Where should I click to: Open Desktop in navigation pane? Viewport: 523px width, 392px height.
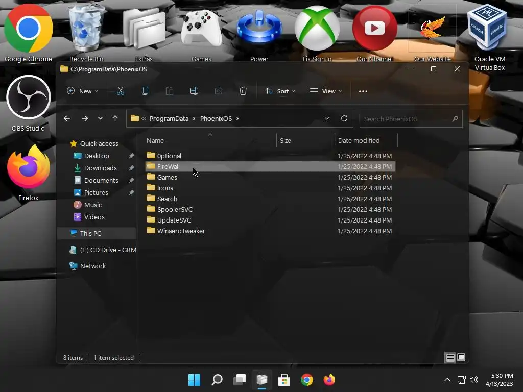97,156
